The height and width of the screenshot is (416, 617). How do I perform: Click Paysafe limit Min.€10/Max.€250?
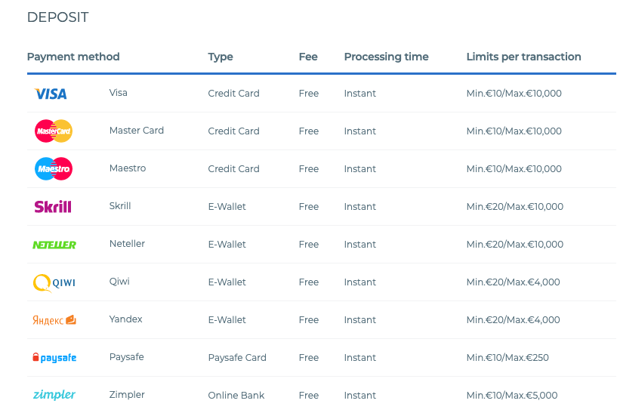(x=507, y=358)
